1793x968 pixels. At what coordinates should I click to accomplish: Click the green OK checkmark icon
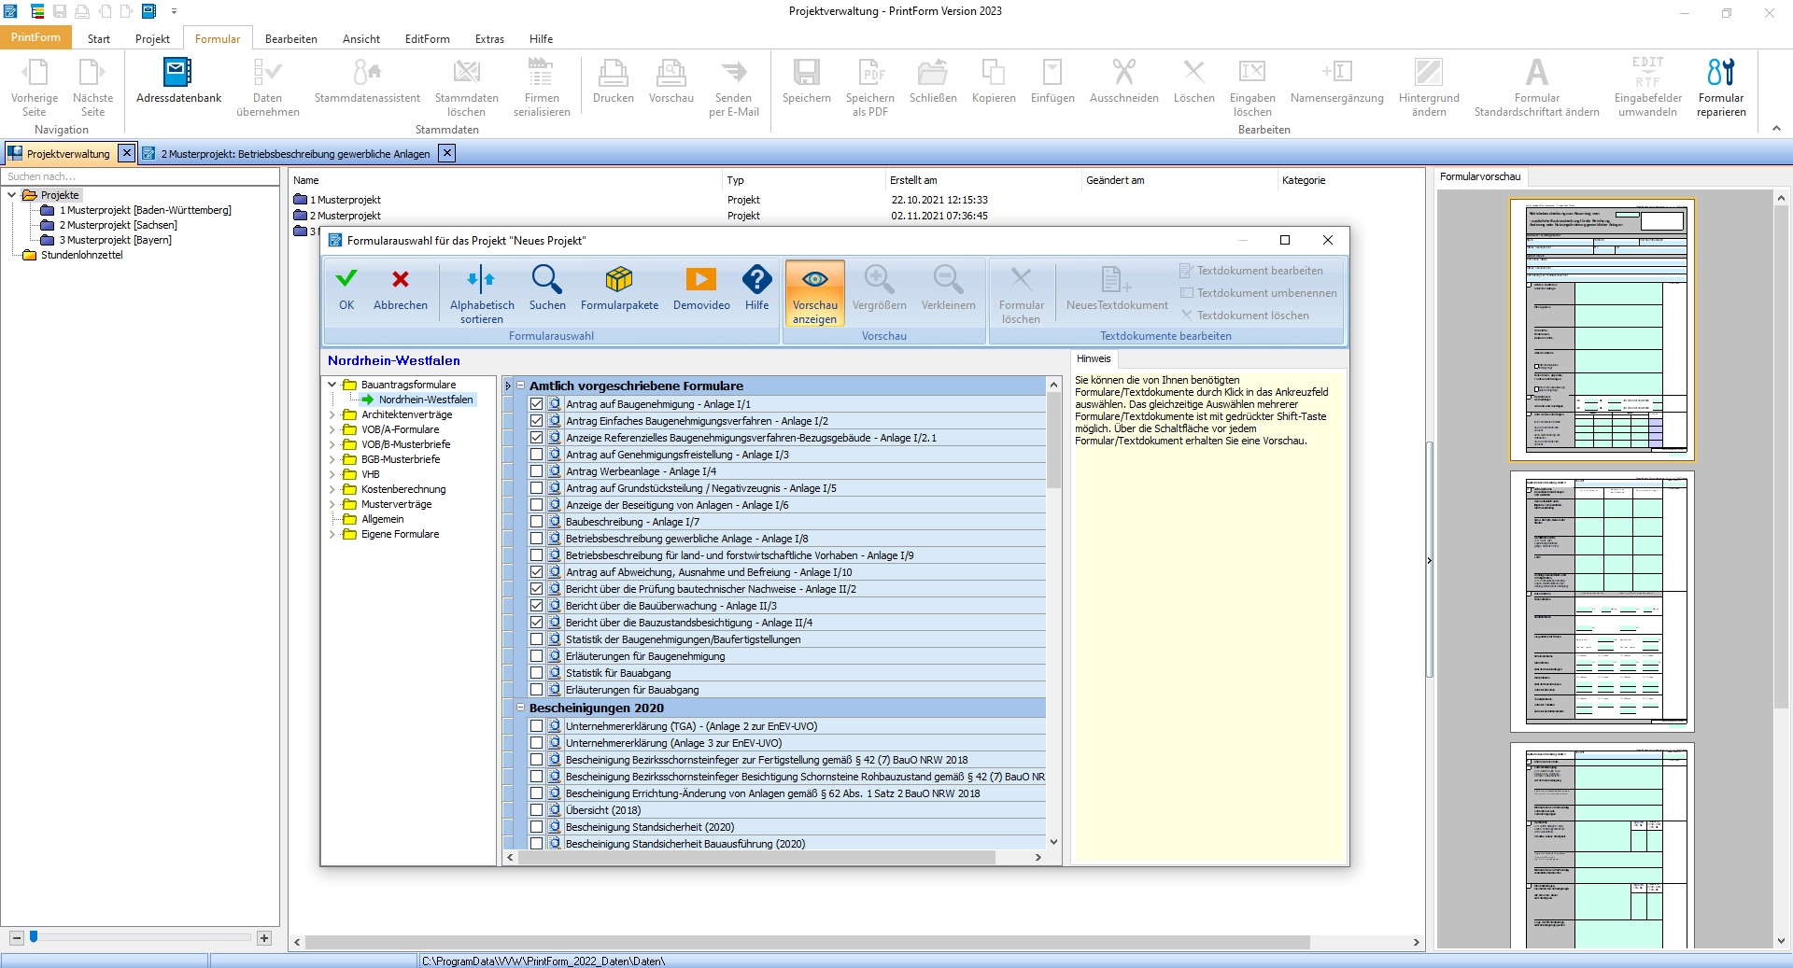click(x=346, y=280)
